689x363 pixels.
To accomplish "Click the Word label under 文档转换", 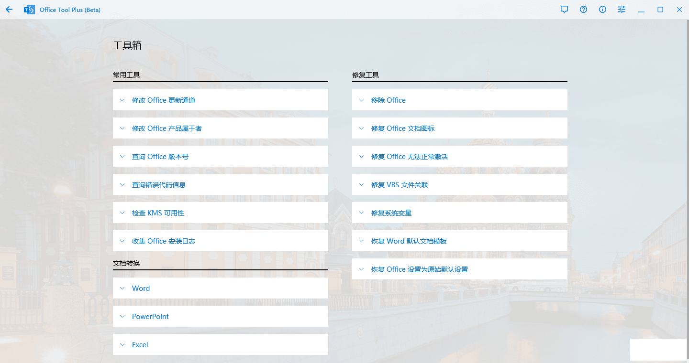I will tap(141, 288).
